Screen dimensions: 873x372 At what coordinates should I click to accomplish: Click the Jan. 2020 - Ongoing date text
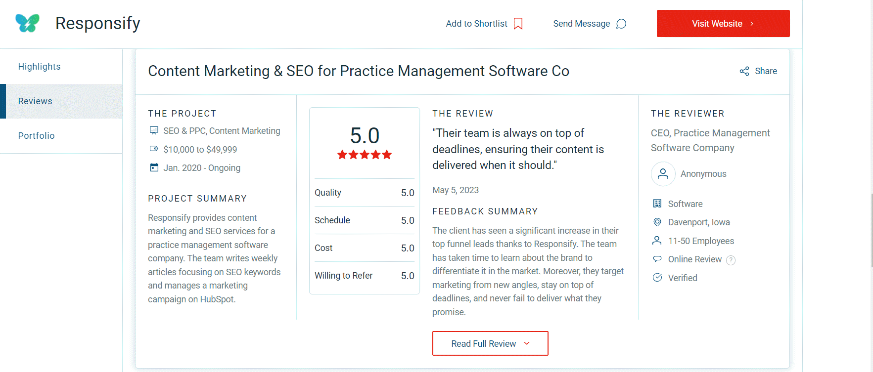(202, 168)
